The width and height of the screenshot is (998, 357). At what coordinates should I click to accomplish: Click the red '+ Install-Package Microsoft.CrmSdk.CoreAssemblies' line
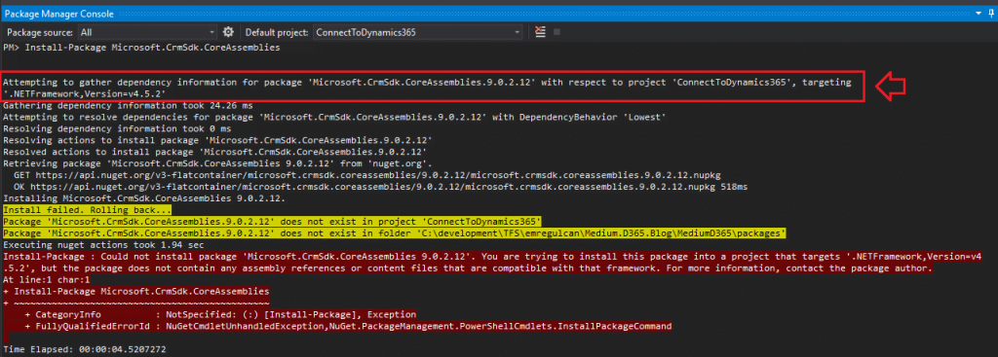pyautogui.click(x=135, y=291)
